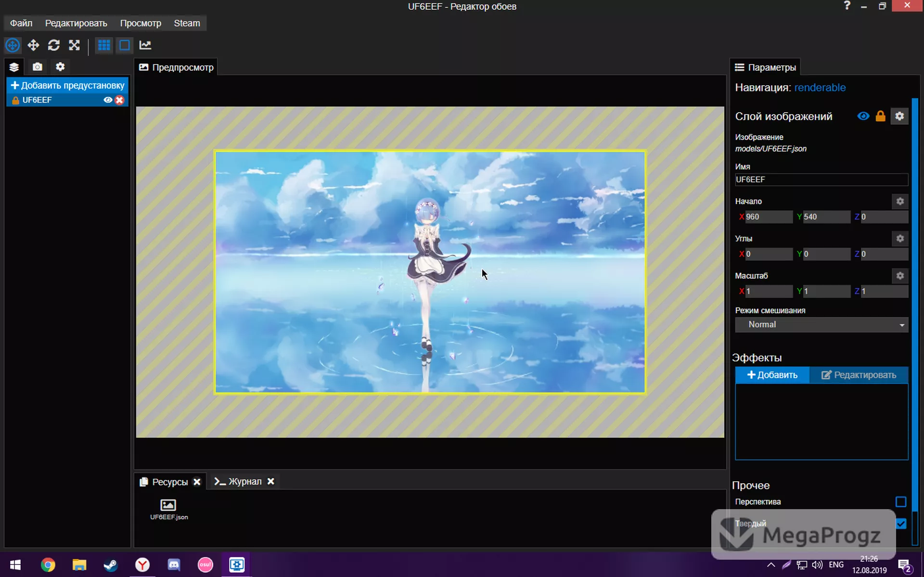Screen dimensions: 924x577
Task: Open osu! from taskbar
Action: coord(205,564)
